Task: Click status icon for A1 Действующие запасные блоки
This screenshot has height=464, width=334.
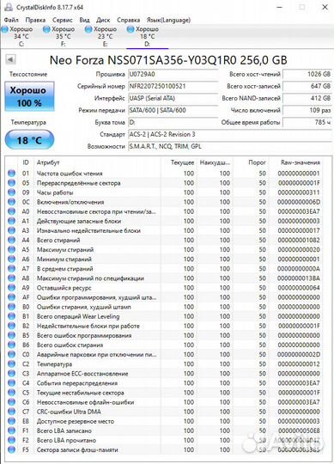Action: pyautogui.click(x=11, y=221)
